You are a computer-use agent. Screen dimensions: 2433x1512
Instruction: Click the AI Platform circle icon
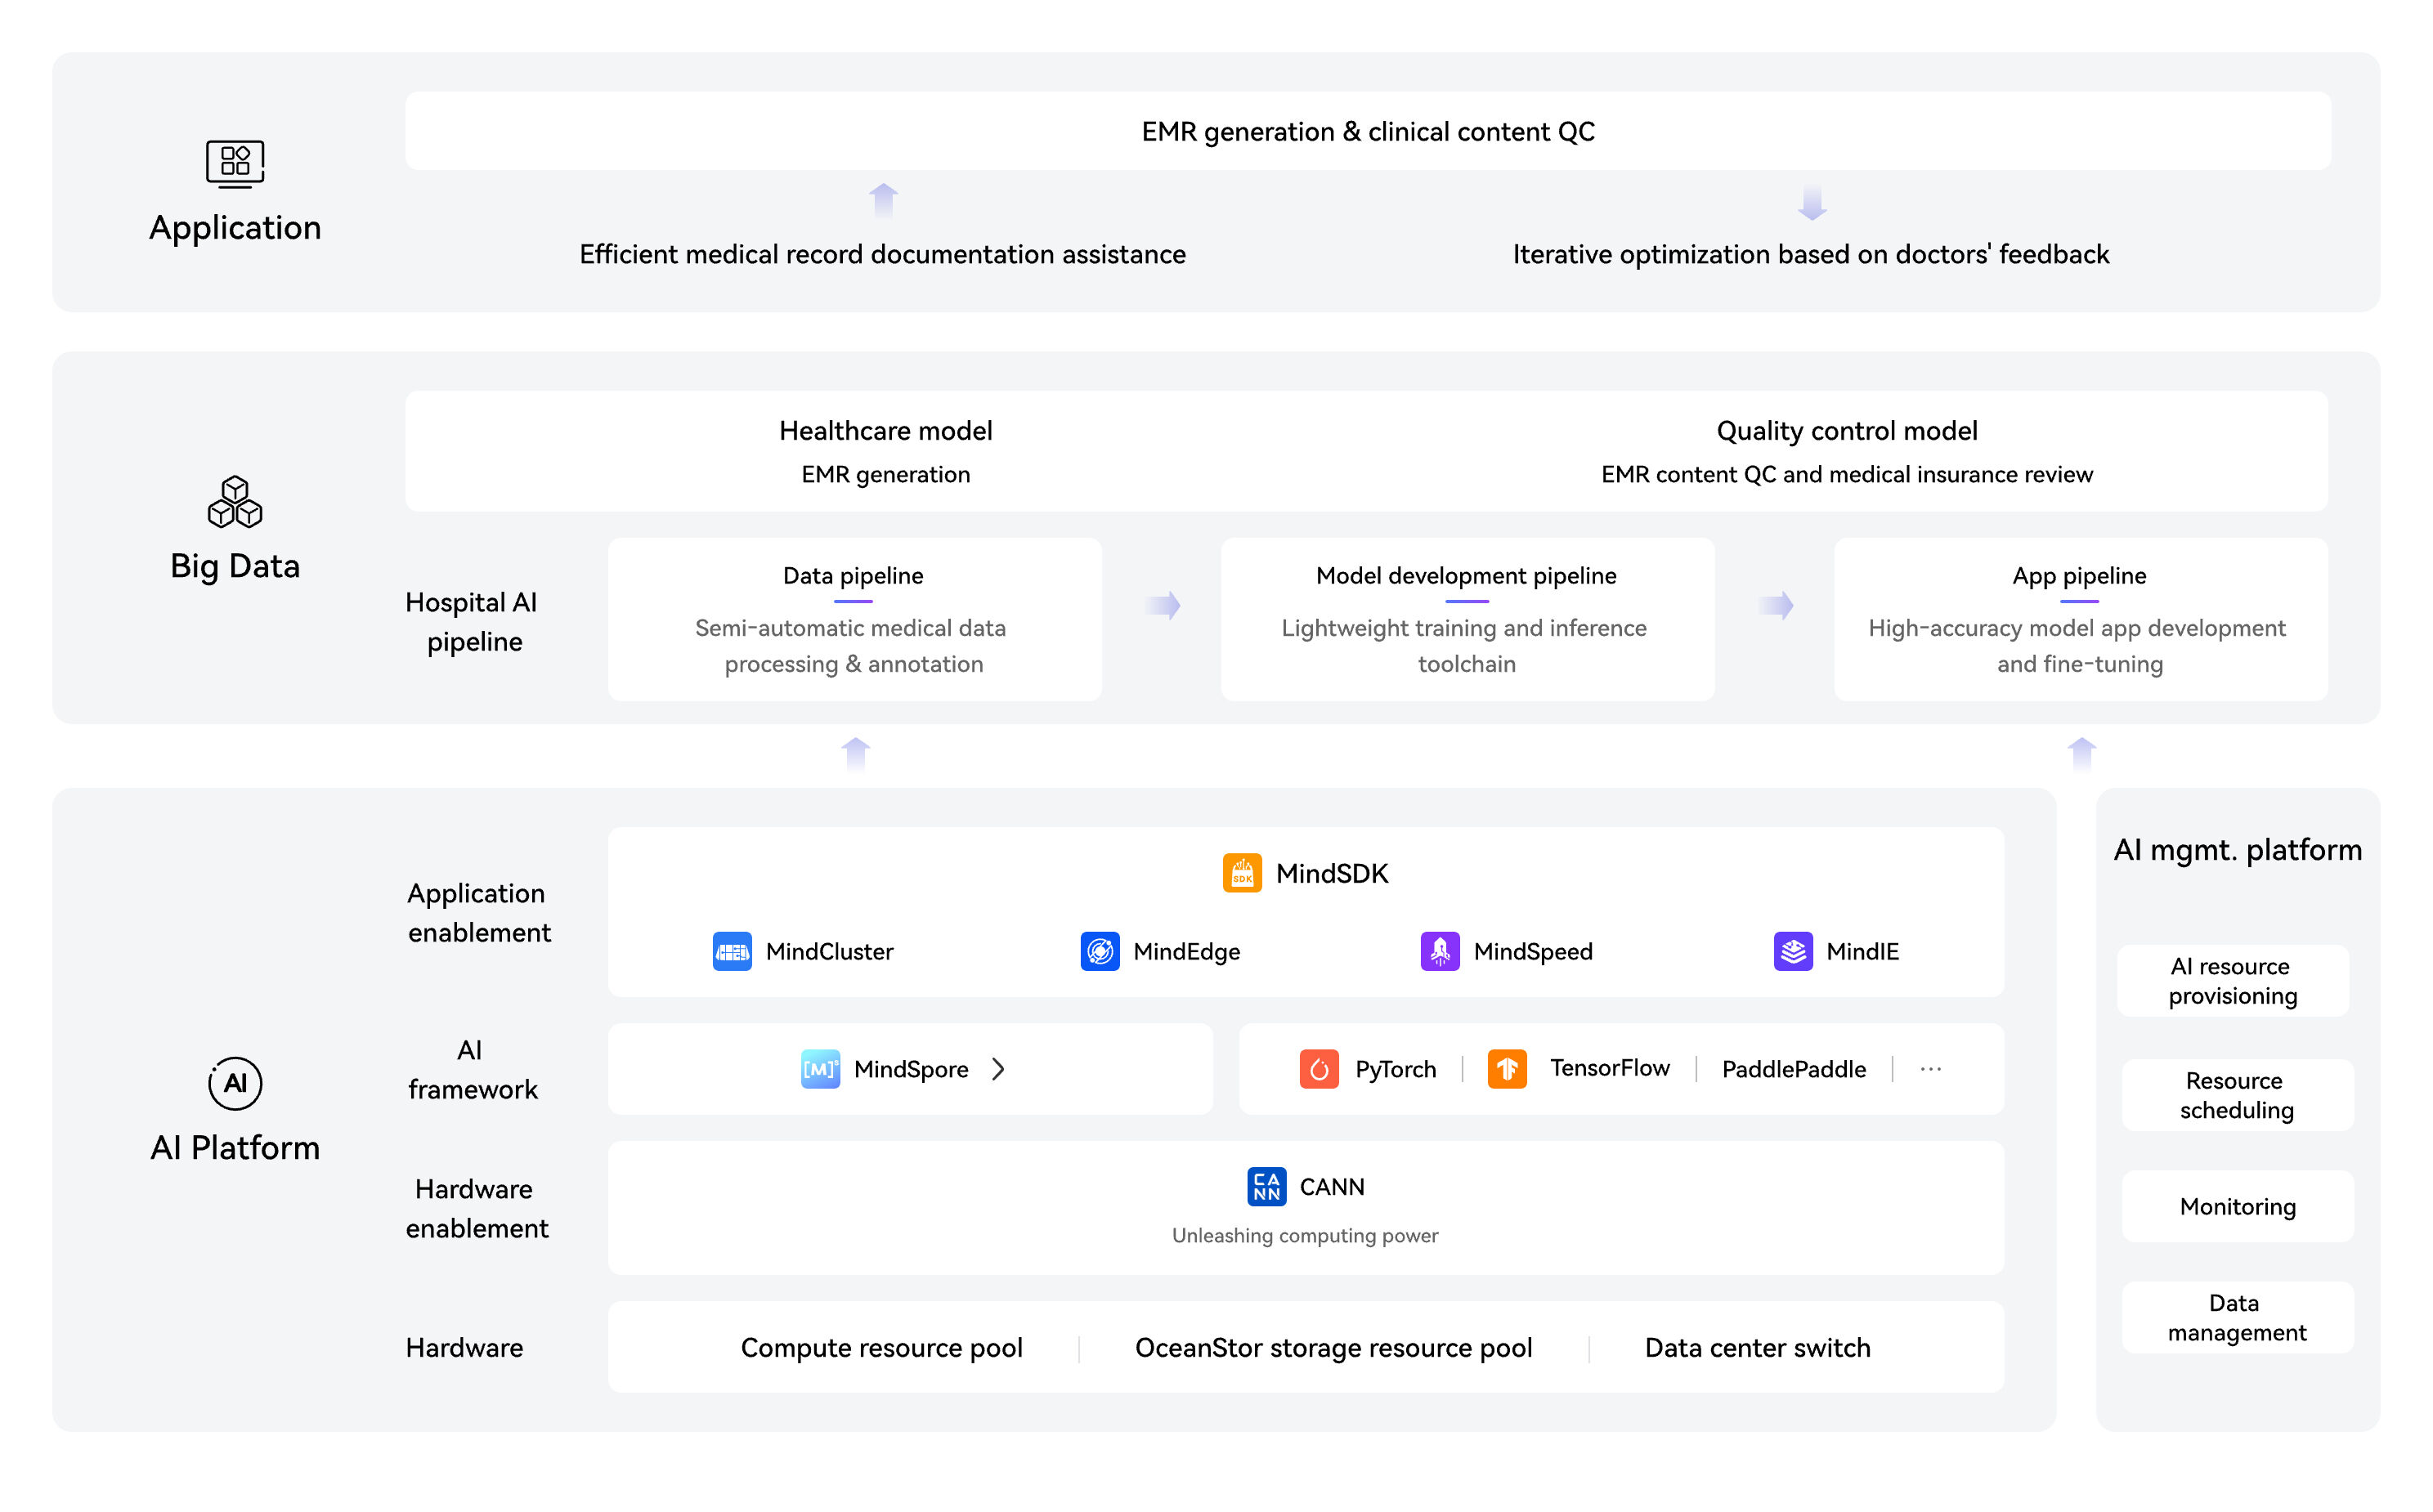click(x=235, y=1083)
